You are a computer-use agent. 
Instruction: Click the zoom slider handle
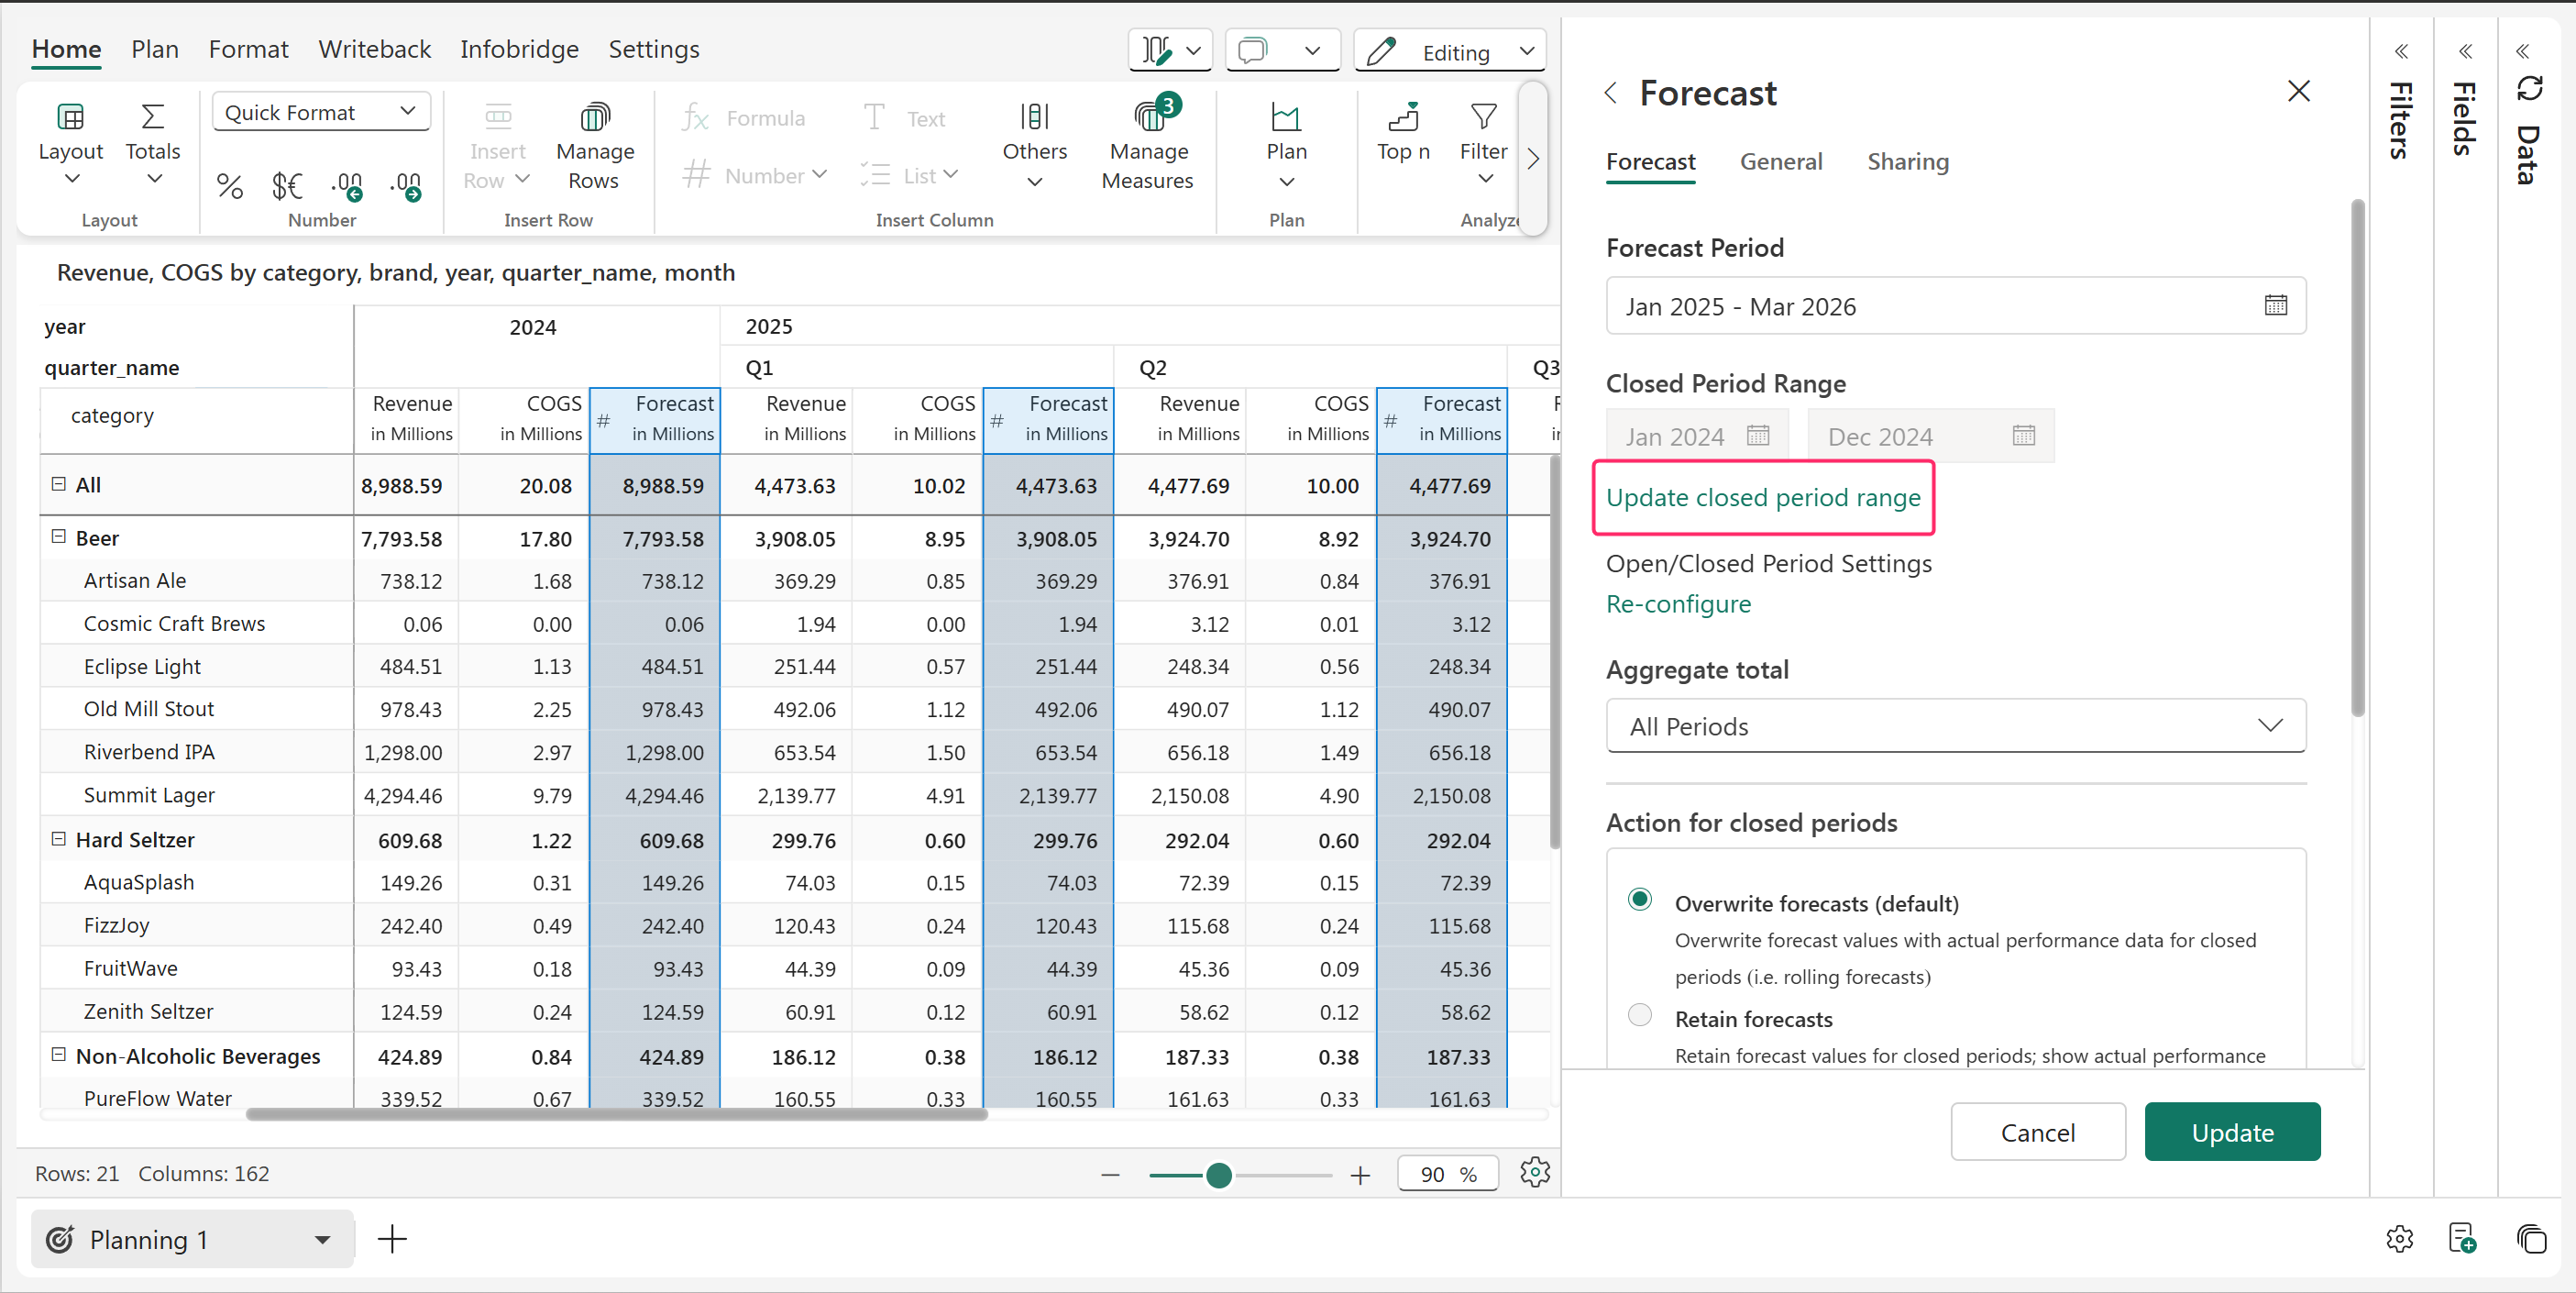pyautogui.click(x=1218, y=1175)
